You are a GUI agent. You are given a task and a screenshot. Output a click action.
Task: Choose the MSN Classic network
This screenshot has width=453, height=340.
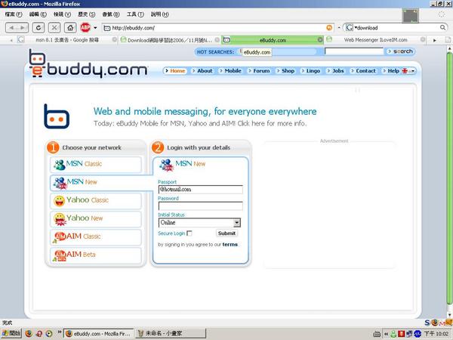point(96,164)
